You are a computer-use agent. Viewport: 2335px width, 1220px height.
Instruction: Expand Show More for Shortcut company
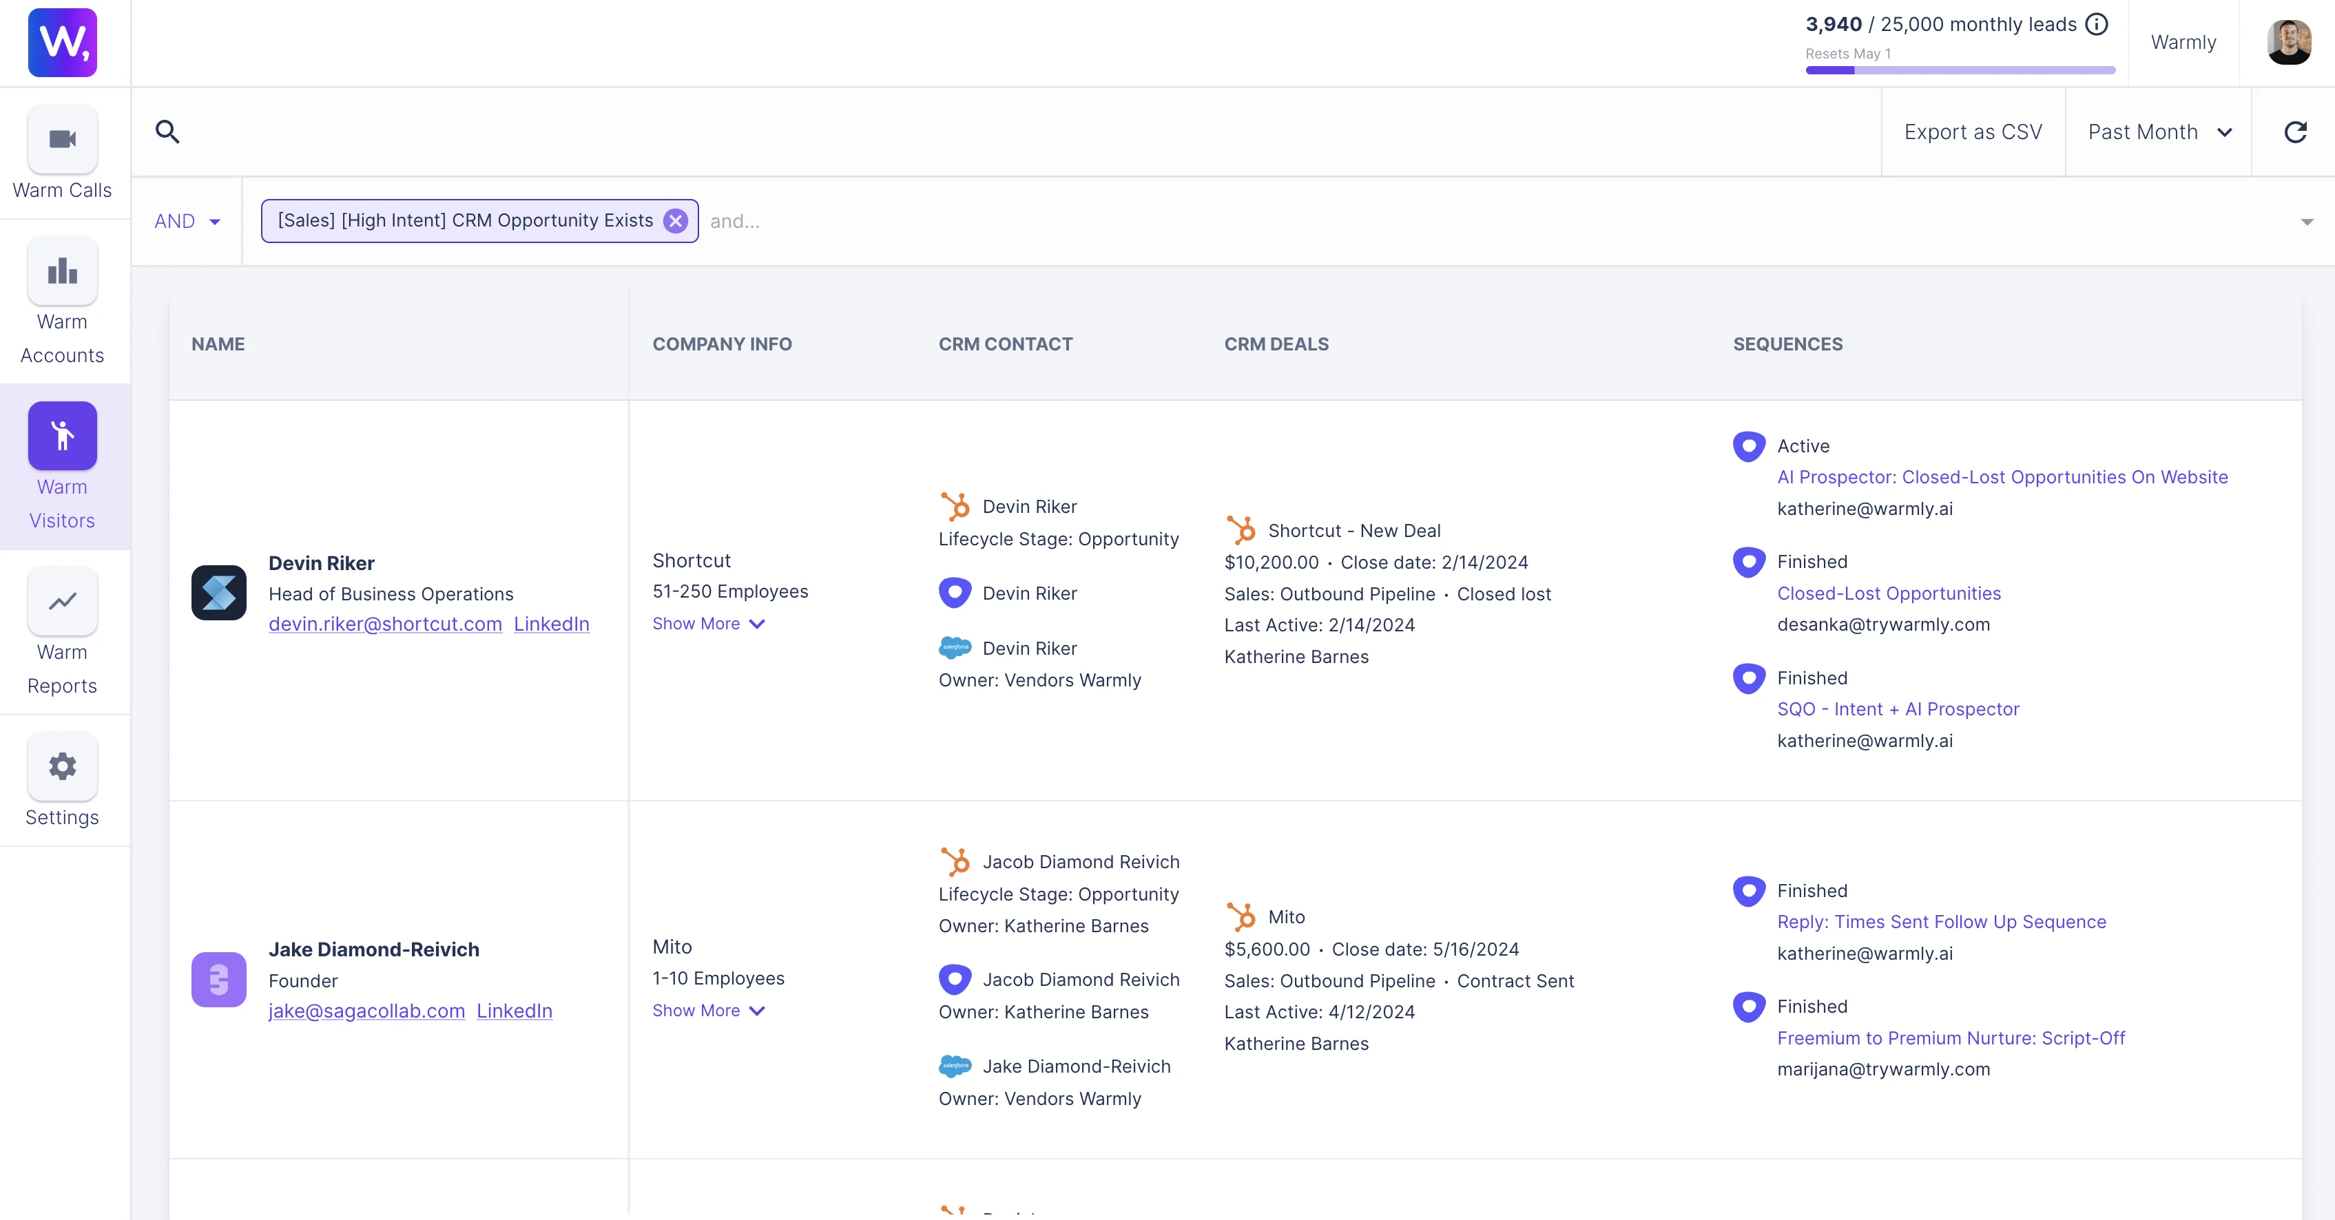(709, 624)
